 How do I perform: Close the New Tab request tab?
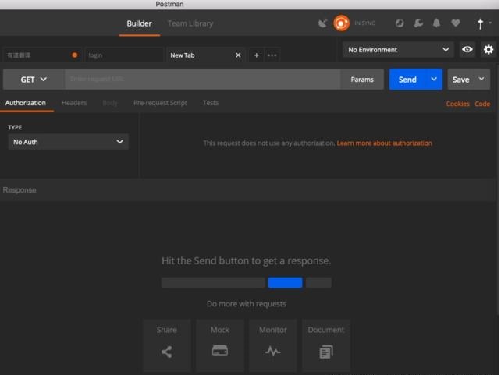[239, 55]
